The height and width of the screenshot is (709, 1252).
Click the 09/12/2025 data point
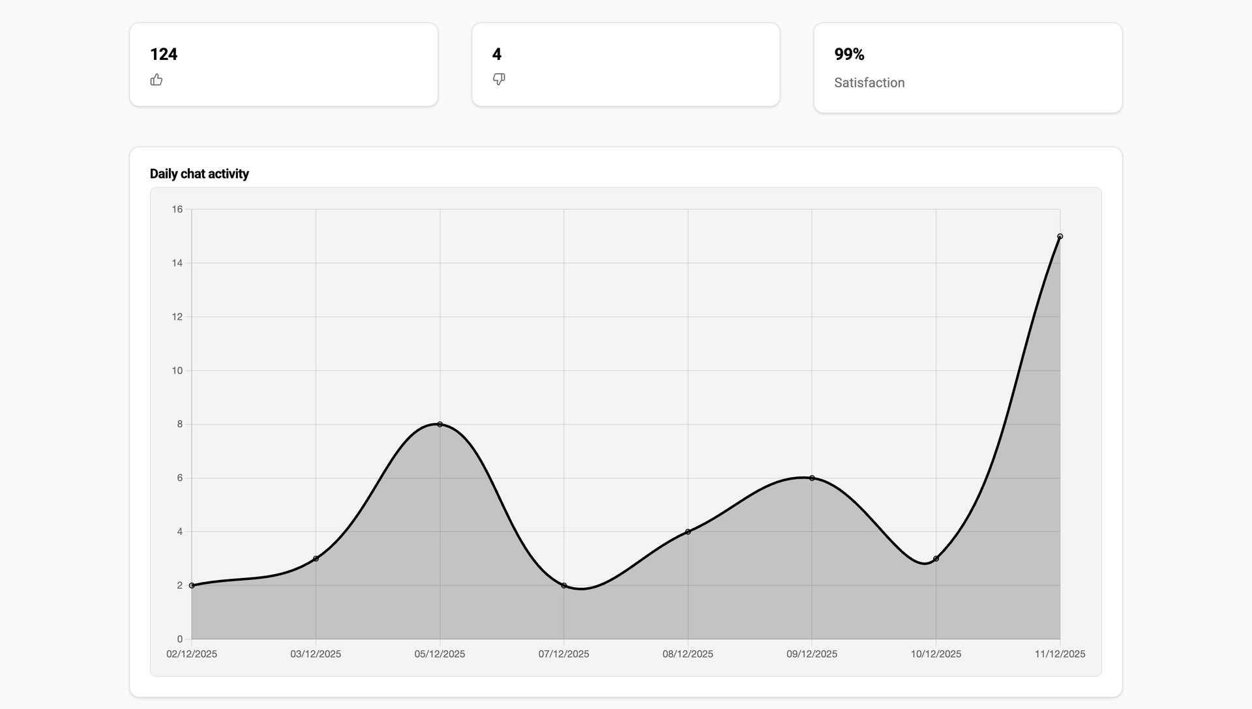pyautogui.click(x=812, y=478)
